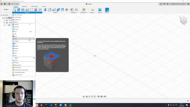Click the New Component icon in Assemble group
This screenshot has width=190, height=107.
click(72, 10)
